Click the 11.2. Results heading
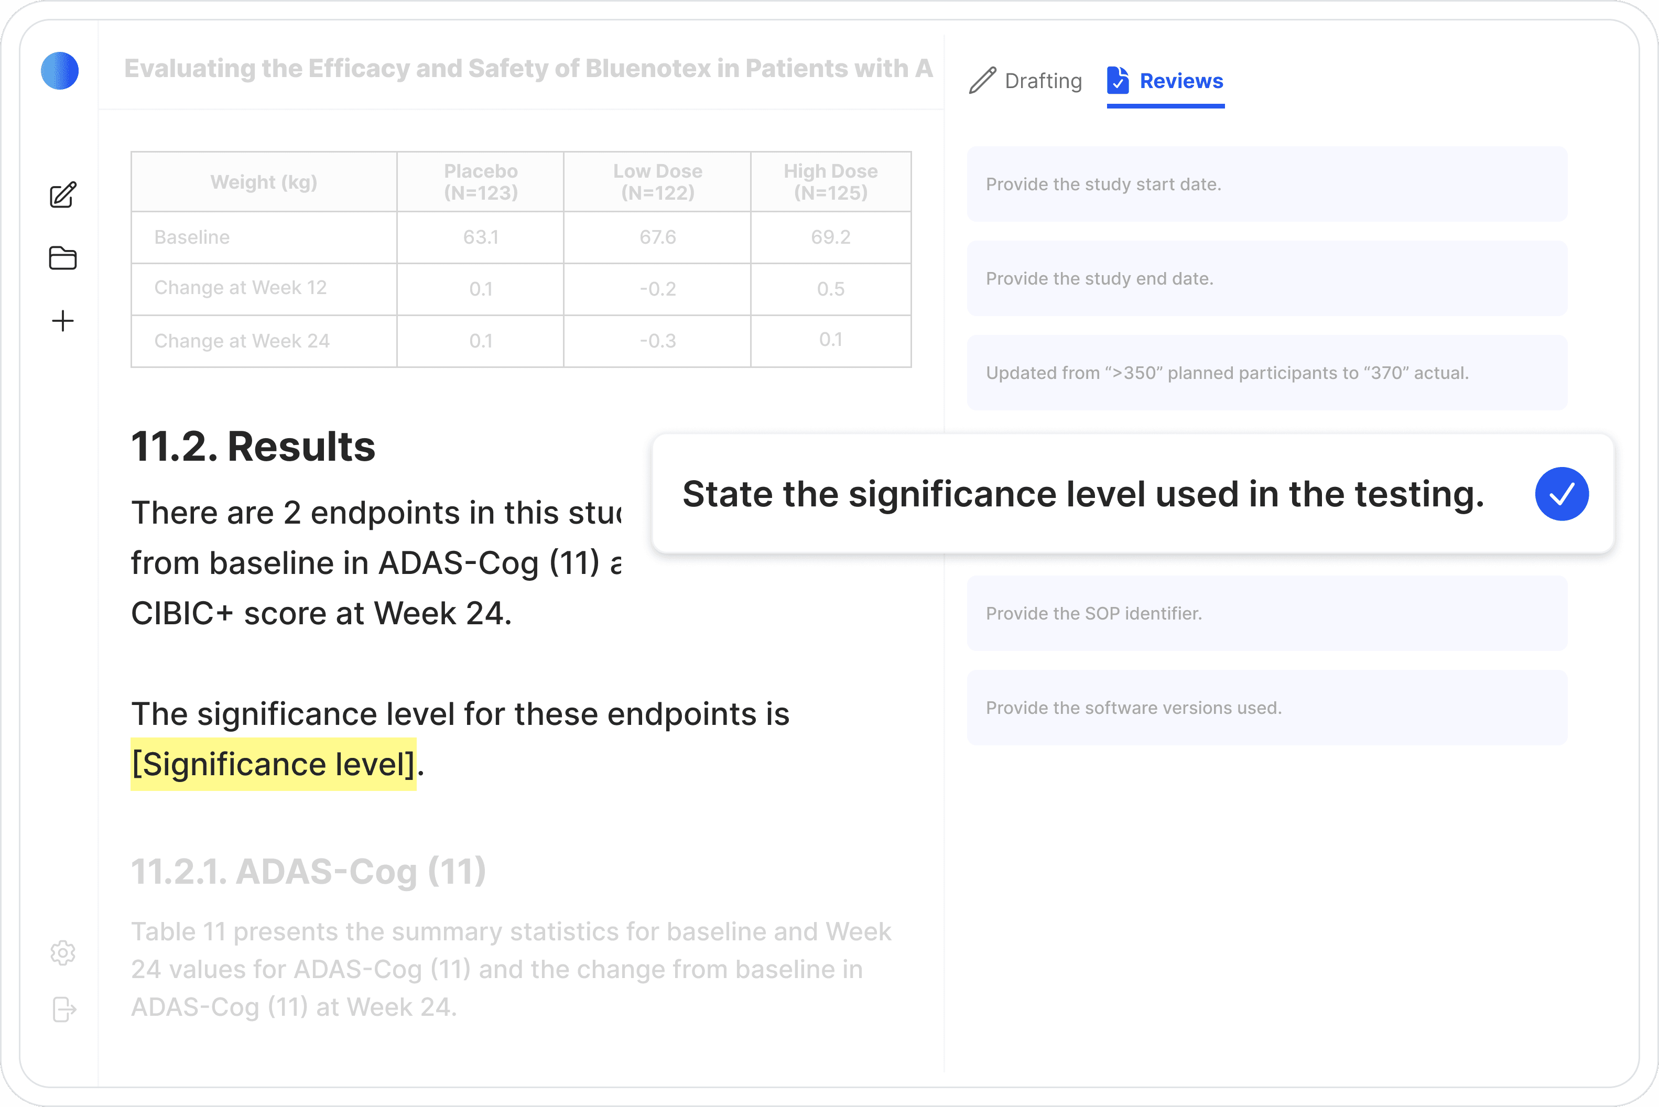Screen dimensions: 1659x1107 coord(253,447)
